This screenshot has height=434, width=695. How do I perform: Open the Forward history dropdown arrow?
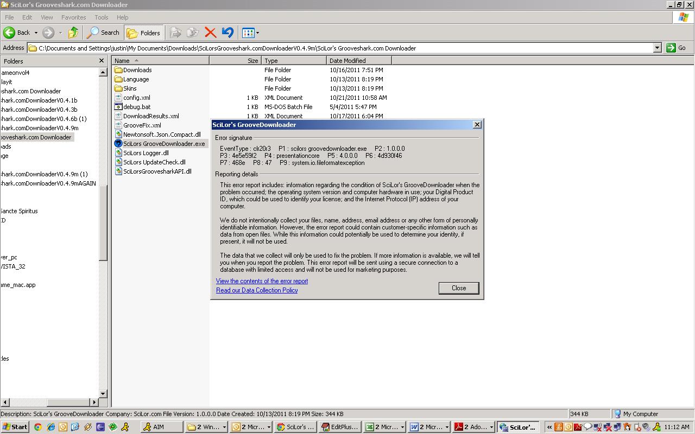point(60,33)
